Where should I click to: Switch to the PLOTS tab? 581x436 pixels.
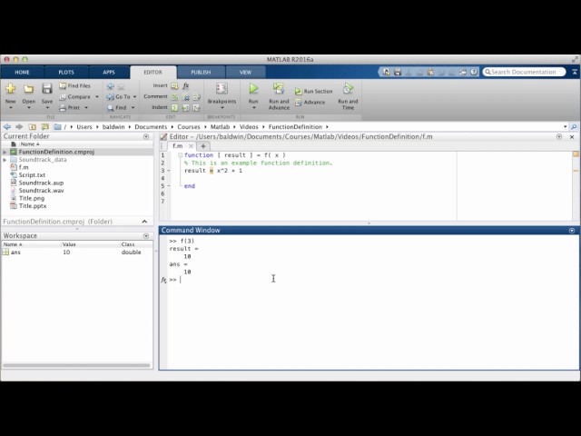[x=66, y=73]
